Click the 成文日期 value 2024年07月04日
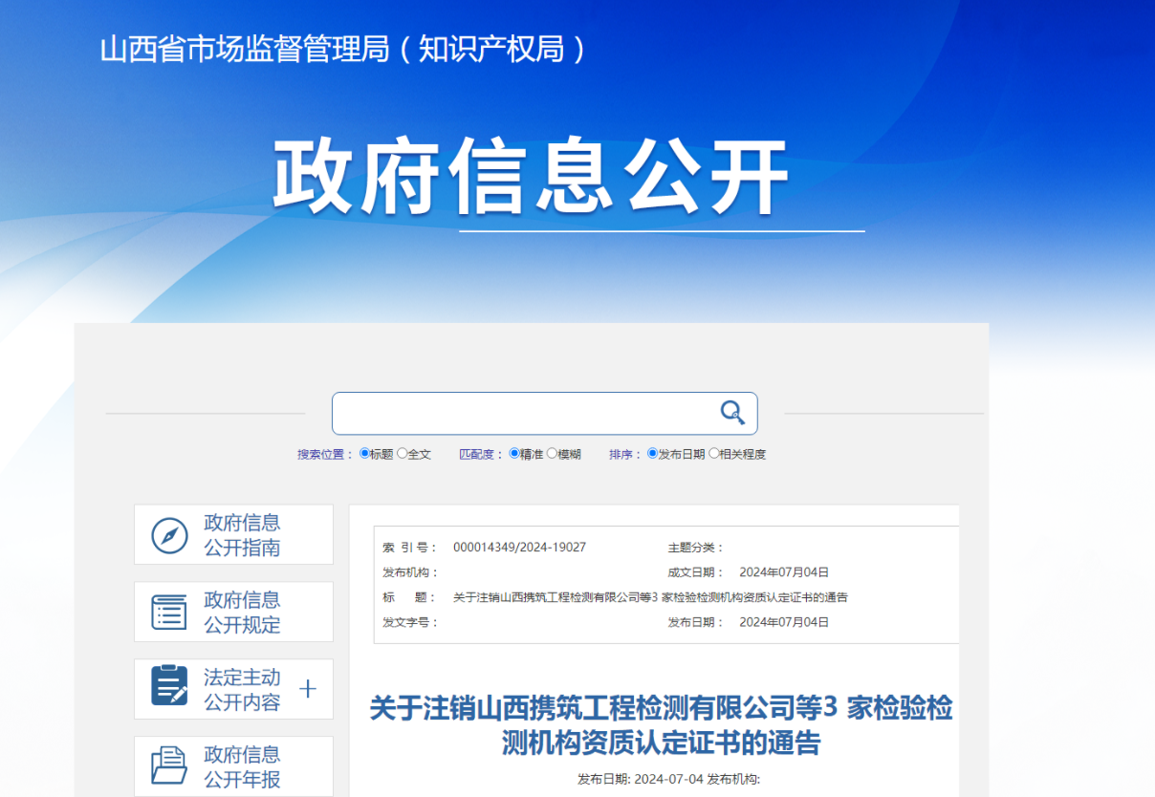This screenshot has width=1155, height=797. pos(784,572)
